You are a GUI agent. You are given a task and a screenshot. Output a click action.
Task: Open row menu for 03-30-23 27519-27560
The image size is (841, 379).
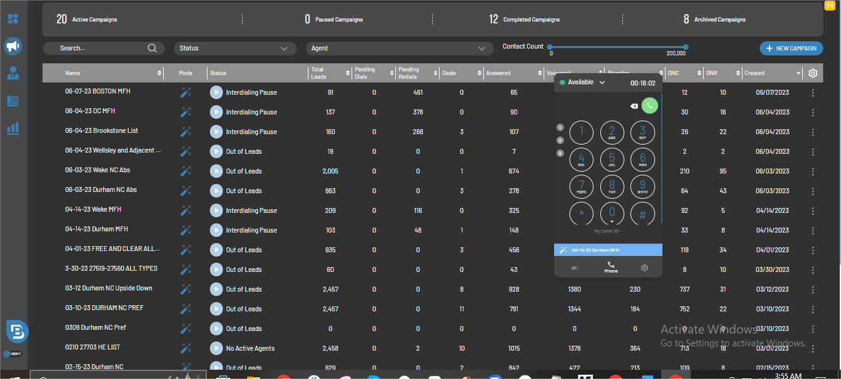click(813, 270)
